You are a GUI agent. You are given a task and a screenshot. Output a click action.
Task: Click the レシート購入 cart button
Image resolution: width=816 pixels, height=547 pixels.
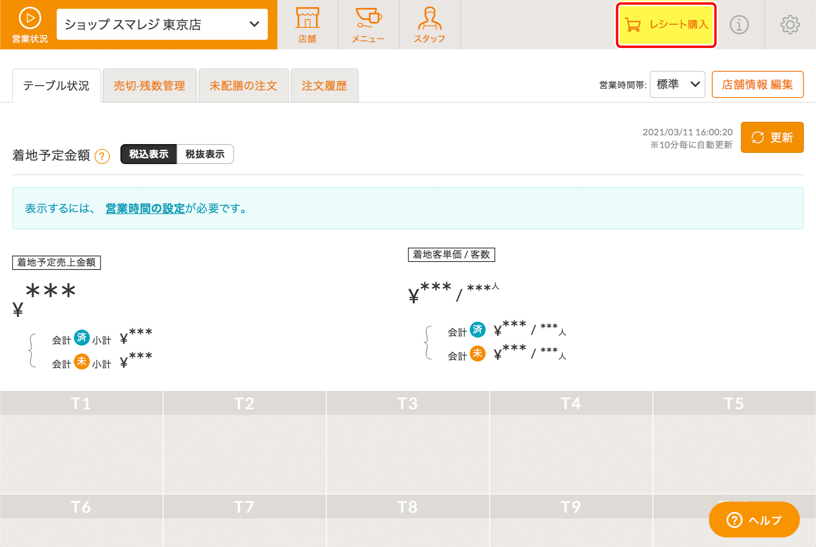pos(666,25)
